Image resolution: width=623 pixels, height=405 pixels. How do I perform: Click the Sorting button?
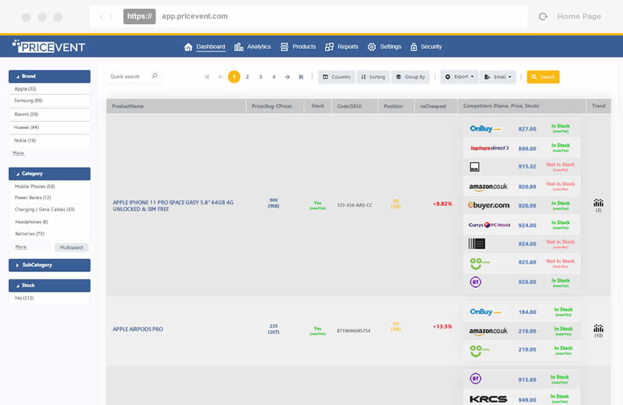coord(373,77)
